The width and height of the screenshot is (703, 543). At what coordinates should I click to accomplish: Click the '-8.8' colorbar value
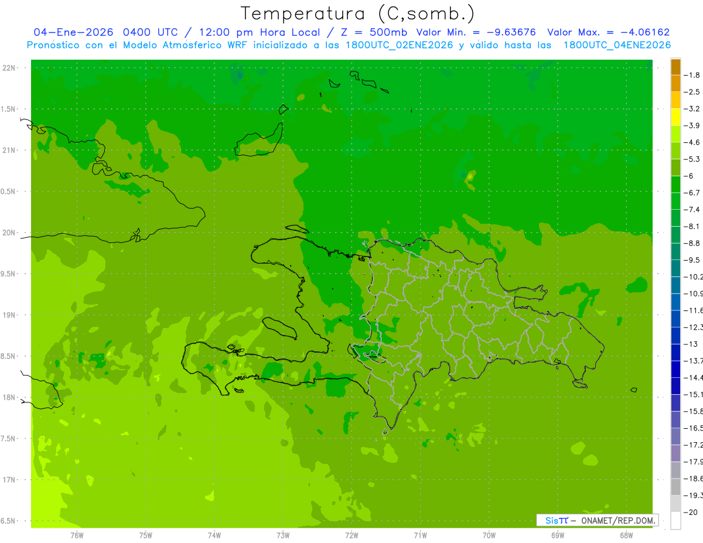(692, 243)
